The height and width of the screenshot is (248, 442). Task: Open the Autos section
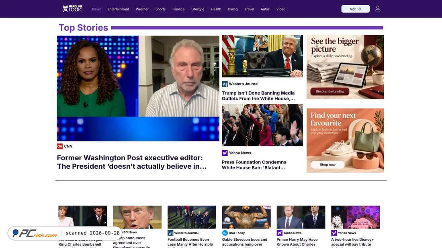[x=265, y=9]
